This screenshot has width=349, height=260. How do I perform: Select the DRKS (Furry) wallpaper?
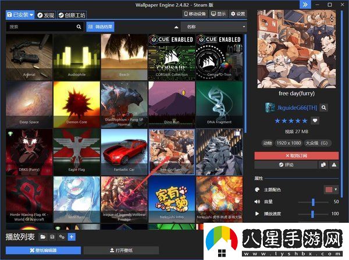point(29,152)
